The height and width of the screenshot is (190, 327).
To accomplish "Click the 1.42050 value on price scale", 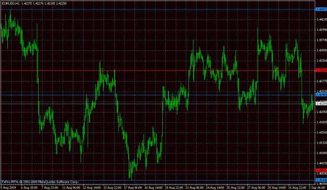I will pos(322,112).
